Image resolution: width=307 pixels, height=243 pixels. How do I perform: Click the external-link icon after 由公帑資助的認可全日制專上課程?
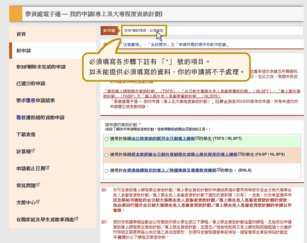(x=197, y=138)
